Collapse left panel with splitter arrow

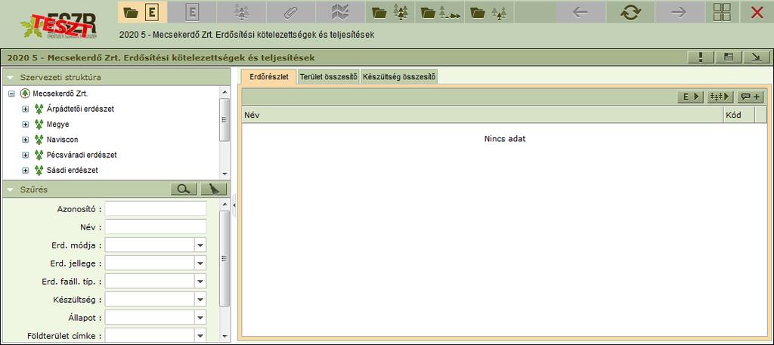[x=234, y=205]
